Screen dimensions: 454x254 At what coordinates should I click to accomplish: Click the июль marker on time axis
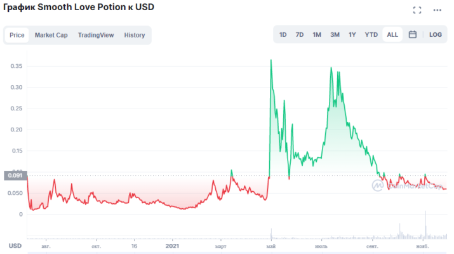(321, 246)
